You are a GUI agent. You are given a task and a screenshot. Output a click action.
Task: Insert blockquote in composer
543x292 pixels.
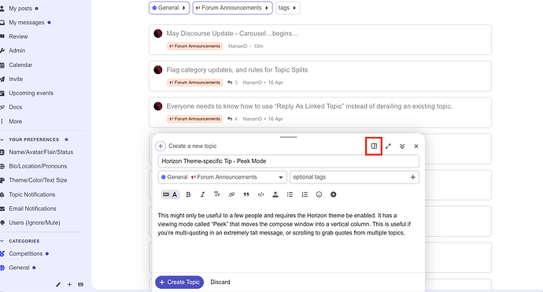click(246, 194)
